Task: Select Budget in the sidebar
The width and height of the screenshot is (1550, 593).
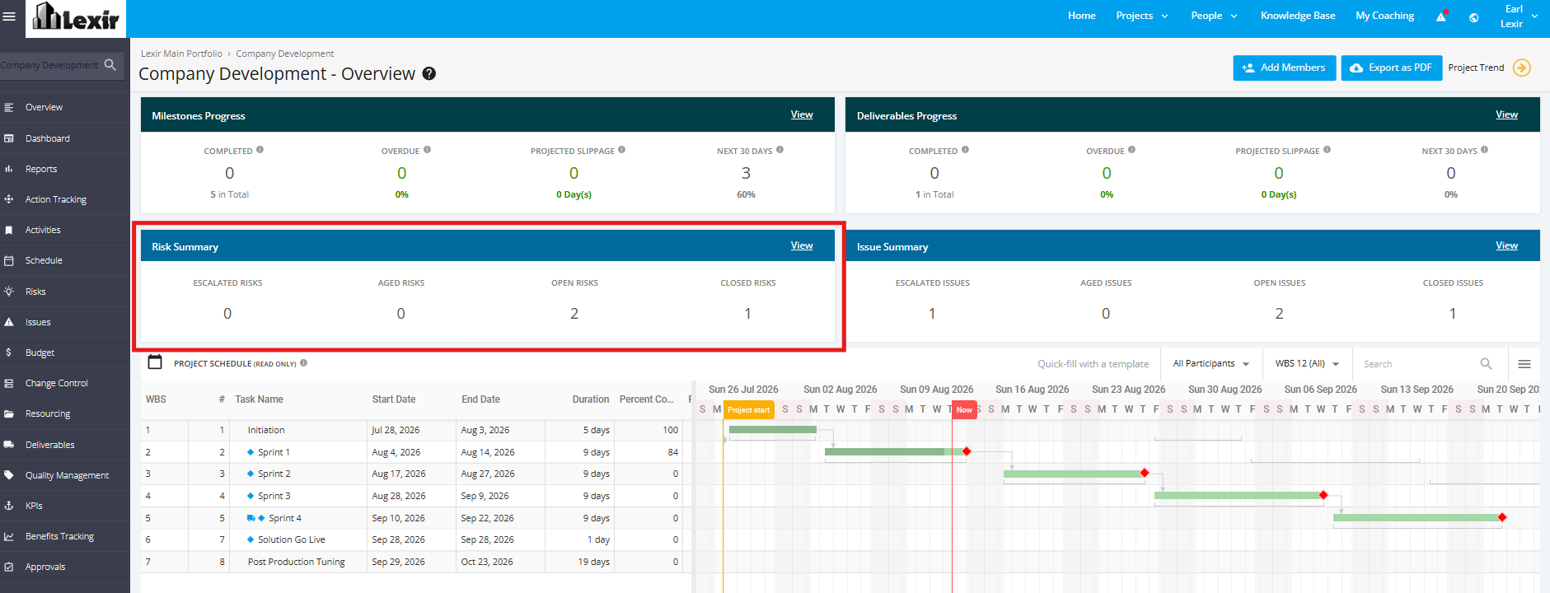Action: point(40,353)
